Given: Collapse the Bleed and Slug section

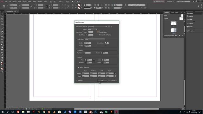Looking at the screenshot, I should [x=78, y=67].
